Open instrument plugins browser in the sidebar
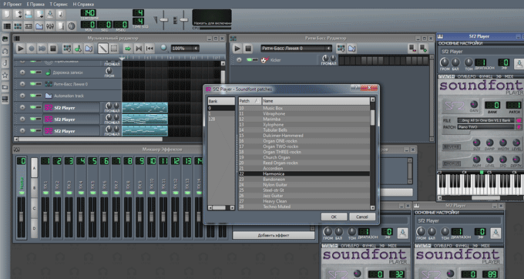The image size is (524, 279). tap(5, 39)
